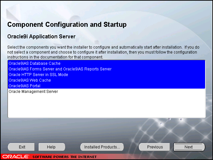The height and width of the screenshot is (160, 213).
Task: Open Help for this installer page
Action: tap(52, 147)
